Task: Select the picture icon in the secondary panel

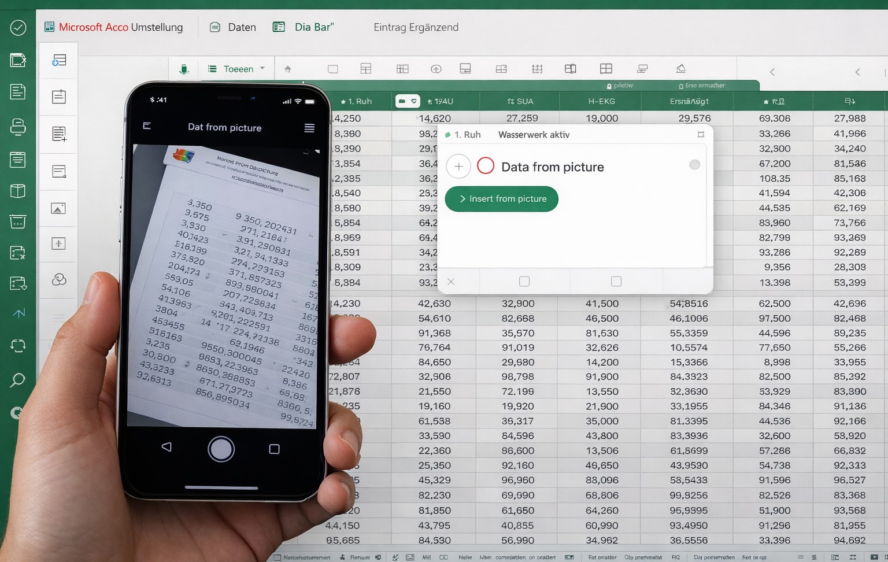Action: point(58,209)
